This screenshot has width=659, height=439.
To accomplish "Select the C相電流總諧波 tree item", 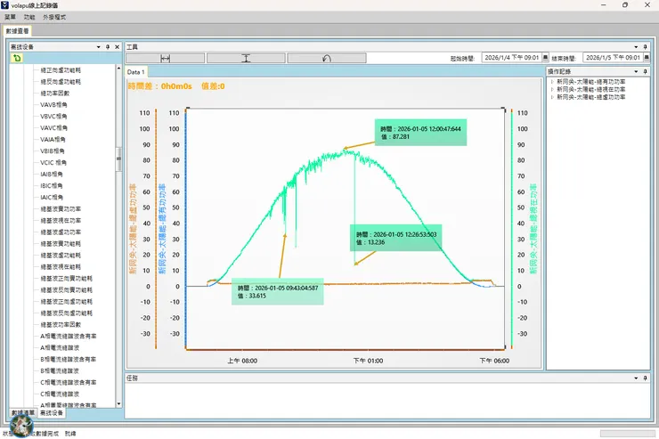I will coord(60,394).
